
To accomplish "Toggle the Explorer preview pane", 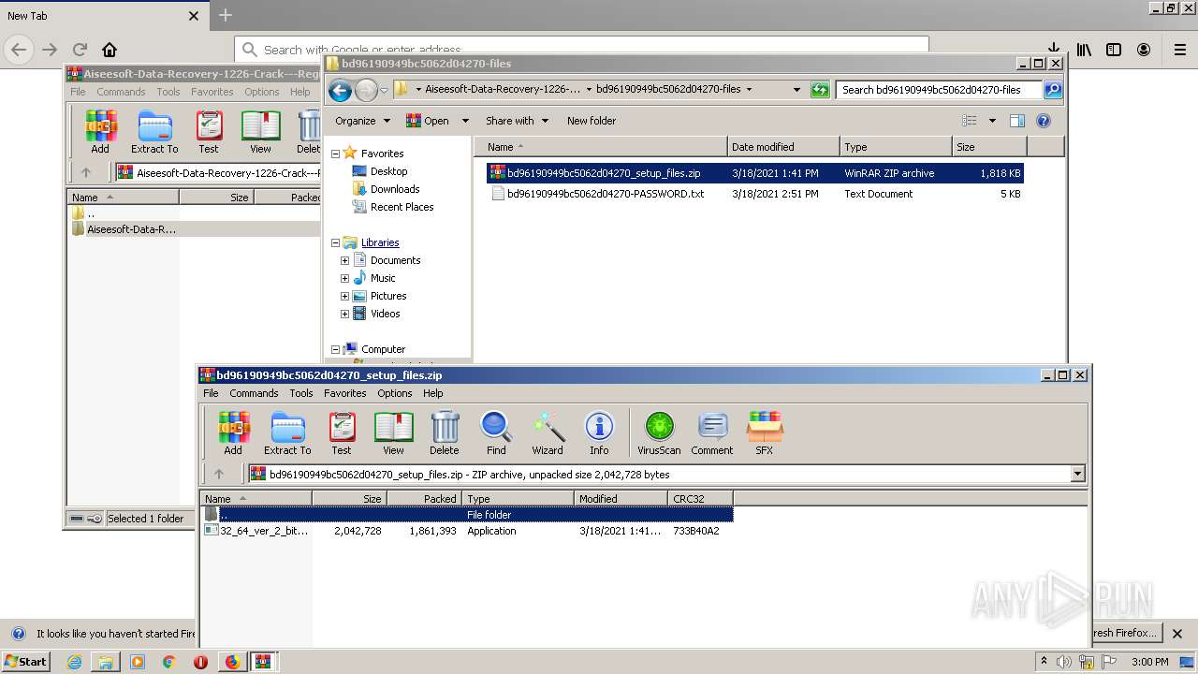I will 1017,121.
